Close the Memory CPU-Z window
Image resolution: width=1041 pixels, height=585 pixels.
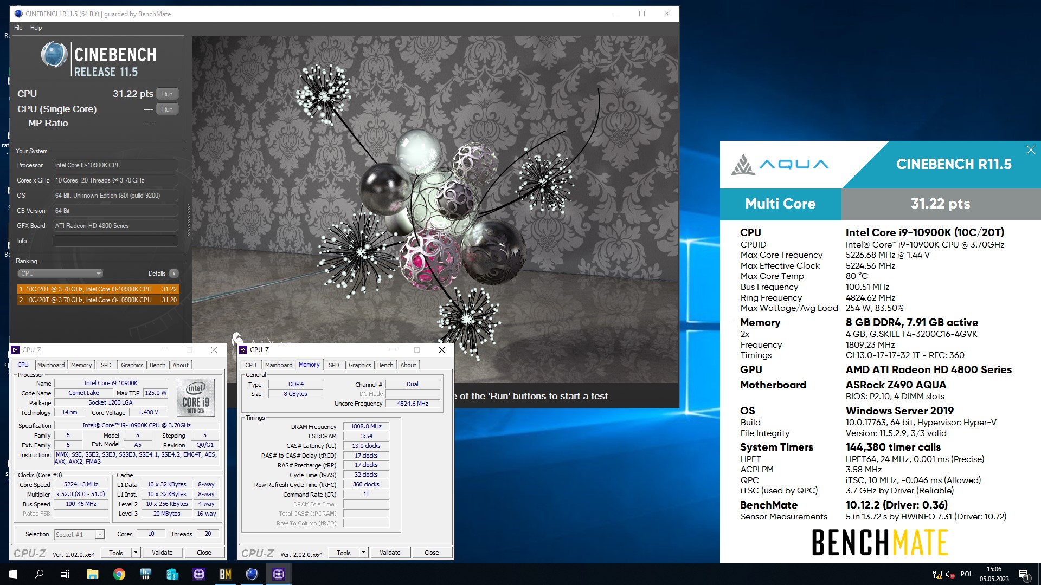point(442,350)
